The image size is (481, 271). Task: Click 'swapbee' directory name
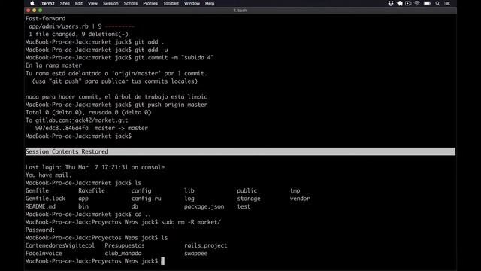click(195, 254)
